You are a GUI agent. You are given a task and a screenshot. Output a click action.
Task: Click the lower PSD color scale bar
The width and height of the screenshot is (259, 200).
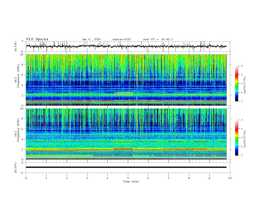tap(237, 138)
